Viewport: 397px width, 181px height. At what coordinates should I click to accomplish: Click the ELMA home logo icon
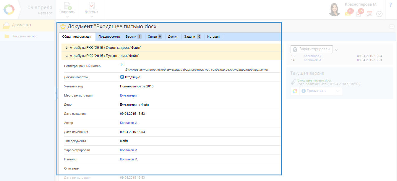coord(9,9)
